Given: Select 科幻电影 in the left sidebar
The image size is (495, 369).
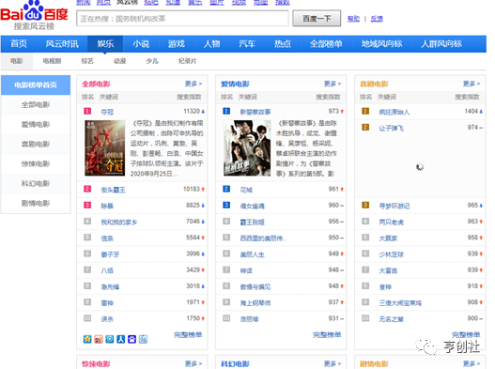Looking at the screenshot, I should coord(36,184).
